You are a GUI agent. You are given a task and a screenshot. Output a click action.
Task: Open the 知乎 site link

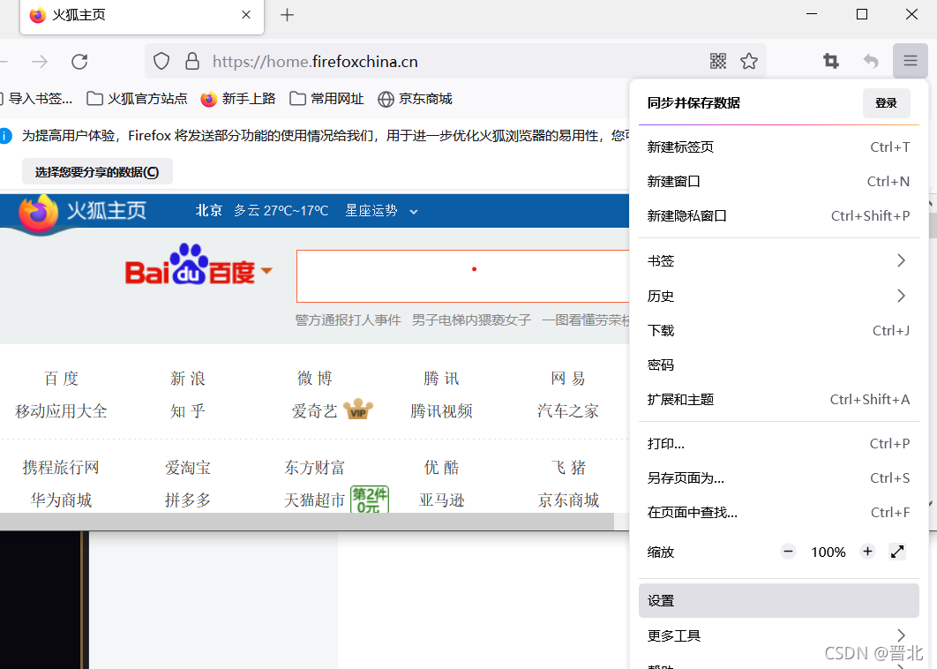pyautogui.click(x=188, y=410)
